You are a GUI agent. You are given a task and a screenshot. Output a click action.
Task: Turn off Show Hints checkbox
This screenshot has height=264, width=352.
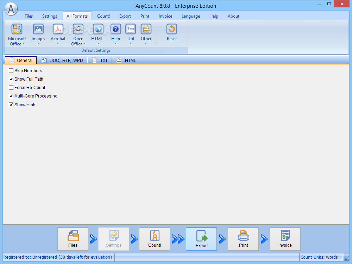coord(11,105)
